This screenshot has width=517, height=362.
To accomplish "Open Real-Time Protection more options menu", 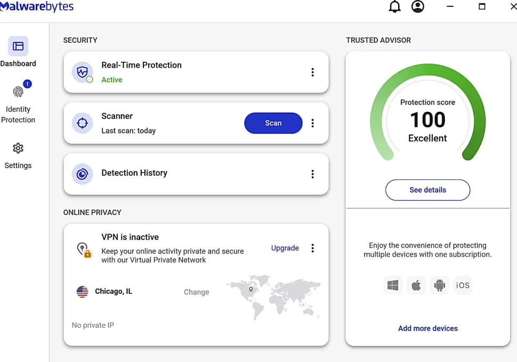I will [312, 72].
